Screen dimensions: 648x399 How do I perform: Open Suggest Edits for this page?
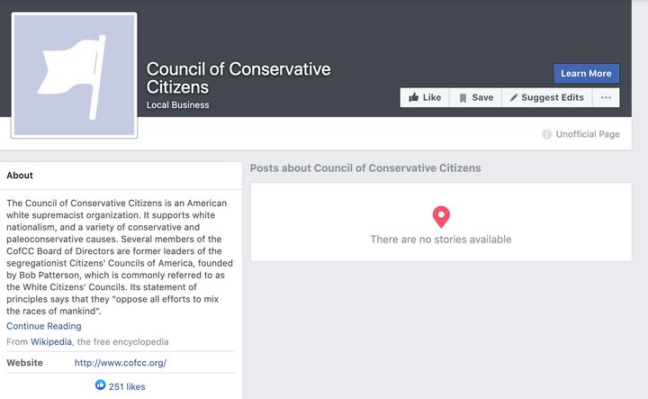[x=547, y=97]
